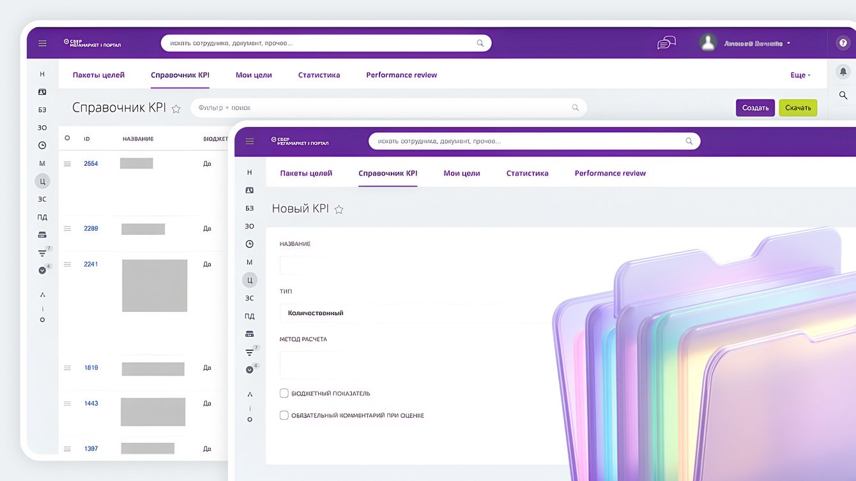Star the Справочник KPI page as favorite
Viewport: 856px width, 481px height.
[x=176, y=108]
